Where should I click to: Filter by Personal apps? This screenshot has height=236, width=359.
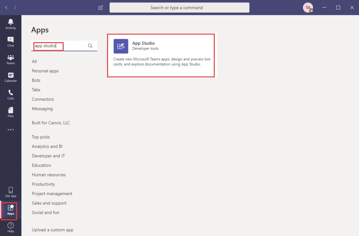pos(45,71)
